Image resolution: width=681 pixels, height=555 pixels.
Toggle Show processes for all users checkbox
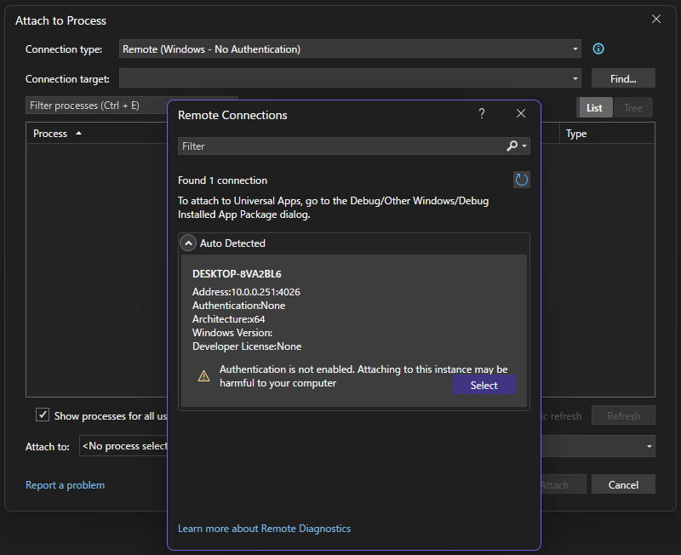click(43, 415)
